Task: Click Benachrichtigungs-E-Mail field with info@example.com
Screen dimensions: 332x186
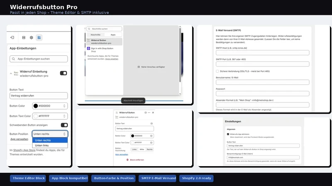Action: click(x=263, y=157)
